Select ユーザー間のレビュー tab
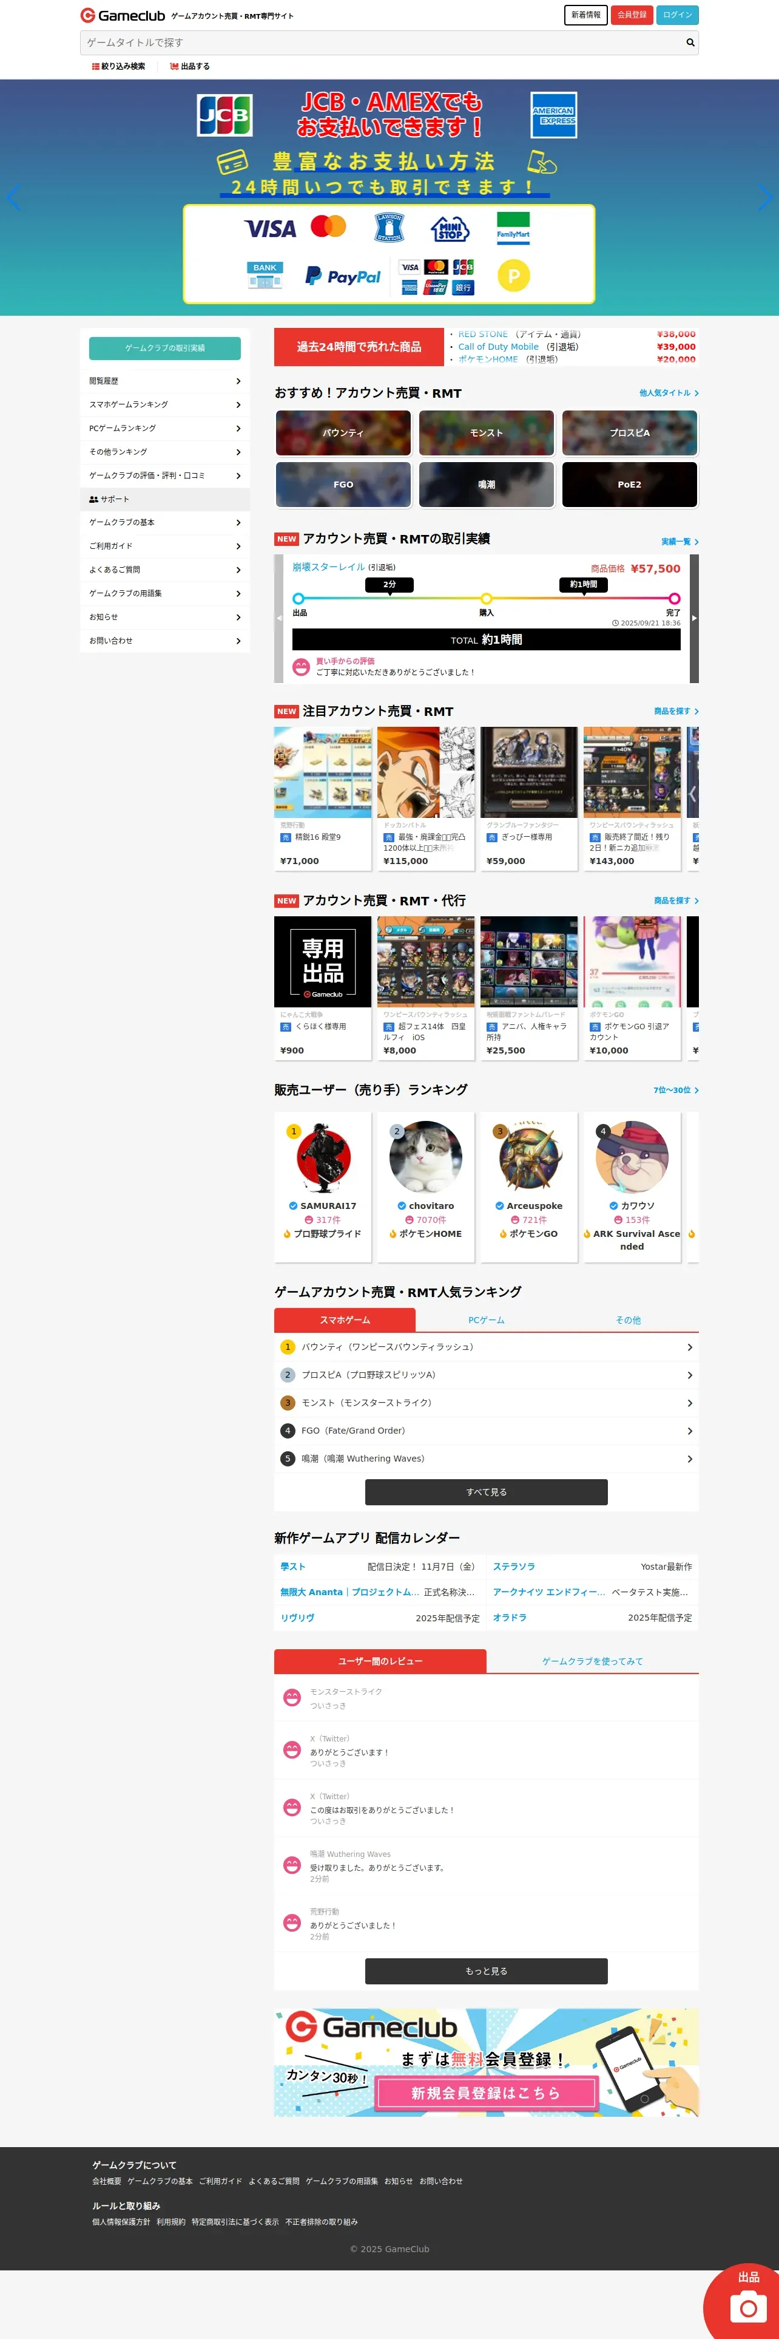The image size is (779, 2339). click(x=380, y=1661)
